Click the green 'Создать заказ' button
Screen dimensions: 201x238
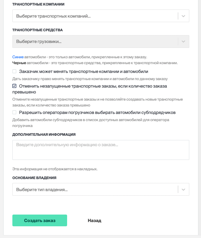pyautogui.click(x=40, y=220)
